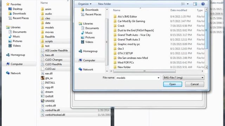Click the file list vertical scrollbar down arrow
The height and width of the screenshot is (126, 225).
click(x=206, y=67)
